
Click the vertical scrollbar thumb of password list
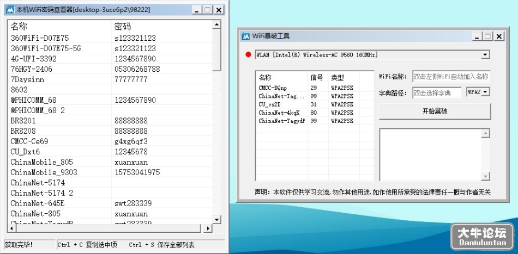pos(216,49)
